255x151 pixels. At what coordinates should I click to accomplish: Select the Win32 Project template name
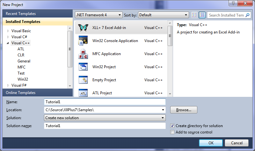104,67
